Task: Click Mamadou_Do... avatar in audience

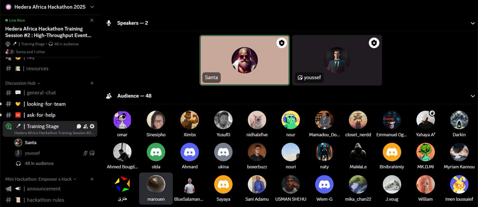Action: click(324, 120)
